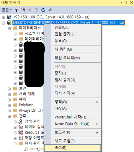Viewport: 134px width, 152px height.
Task: Select the 데이터베이스 folder icon
Action: (x=15, y=28)
